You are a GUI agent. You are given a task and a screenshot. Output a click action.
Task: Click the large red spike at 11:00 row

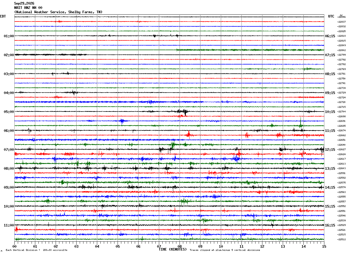point(16,229)
